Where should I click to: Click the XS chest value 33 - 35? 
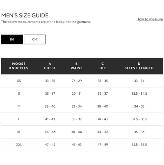tap(50, 81)
